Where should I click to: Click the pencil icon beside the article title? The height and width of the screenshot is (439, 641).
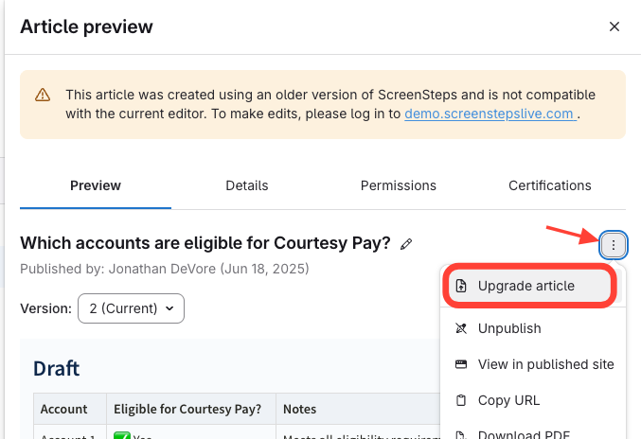pos(406,244)
